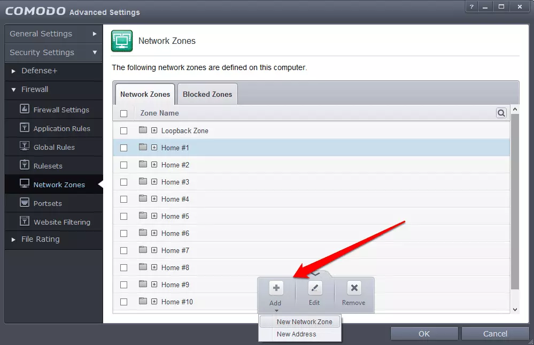Screen dimensions: 534x345
Task: Switch to the Blocked Zones tab
Action: pyautogui.click(x=207, y=94)
